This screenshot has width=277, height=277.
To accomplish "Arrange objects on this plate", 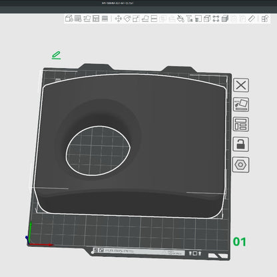I will pyautogui.click(x=241, y=125).
